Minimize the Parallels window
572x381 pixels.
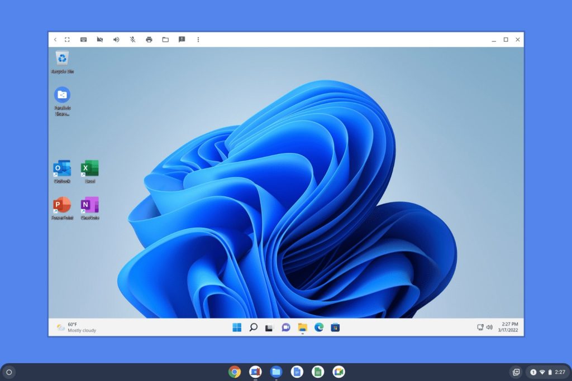coord(494,40)
